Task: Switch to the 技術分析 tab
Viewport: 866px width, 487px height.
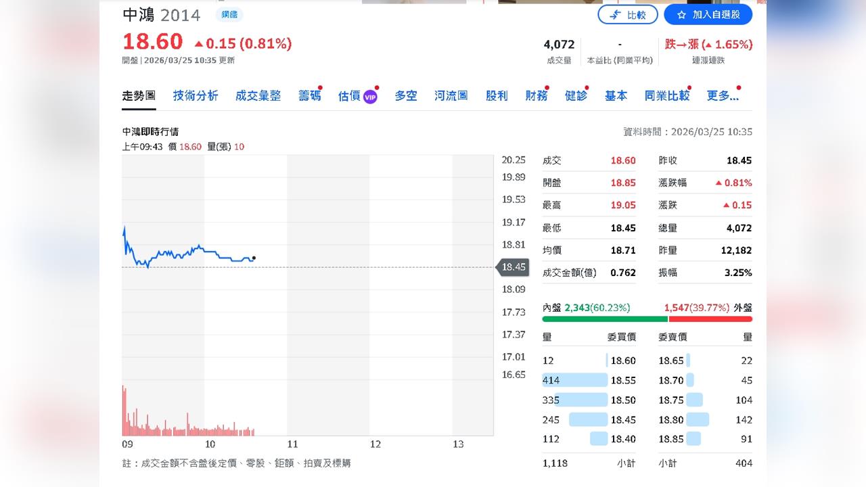Action: pyautogui.click(x=195, y=95)
